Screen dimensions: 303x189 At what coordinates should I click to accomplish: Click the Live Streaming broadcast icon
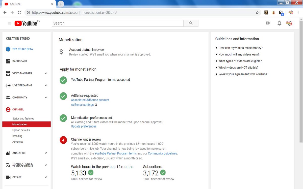pos(8,85)
